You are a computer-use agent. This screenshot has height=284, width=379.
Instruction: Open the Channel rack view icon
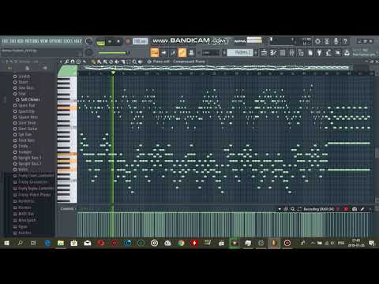coord(283,53)
